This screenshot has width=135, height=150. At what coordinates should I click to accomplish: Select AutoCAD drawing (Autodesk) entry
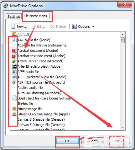39,93
